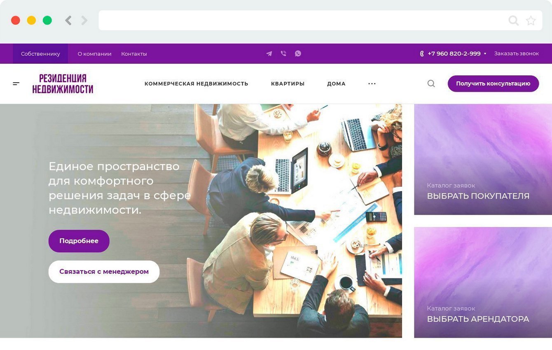
Task: Open the WhatsApp icon link
Action: coord(298,53)
